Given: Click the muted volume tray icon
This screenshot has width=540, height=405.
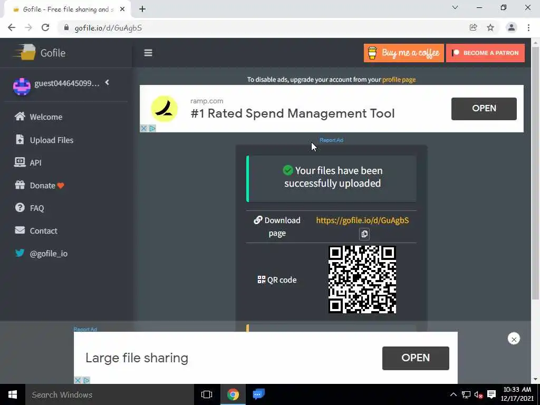Looking at the screenshot, I should pyautogui.click(x=478, y=394).
